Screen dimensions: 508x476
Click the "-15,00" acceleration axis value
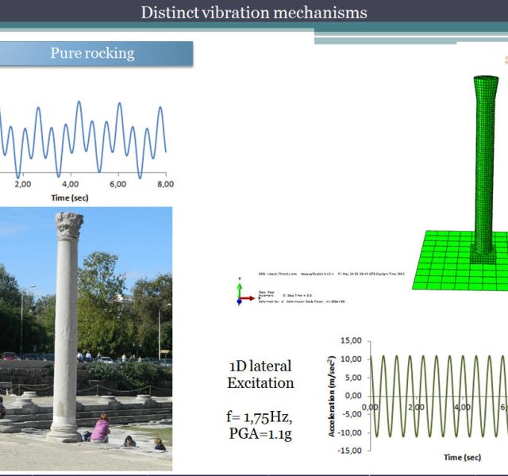point(350,451)
